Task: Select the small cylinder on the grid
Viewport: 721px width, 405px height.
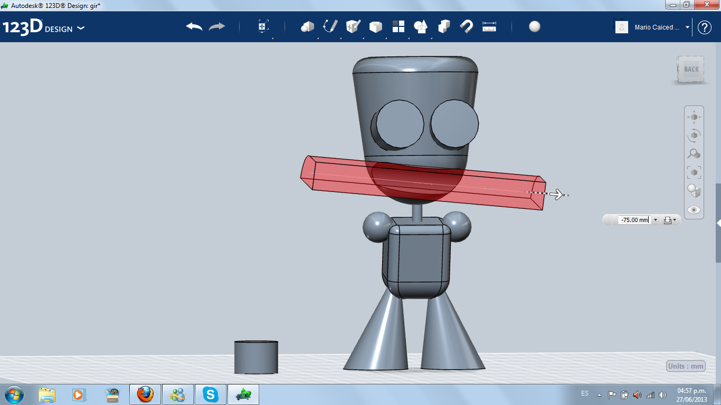Action: [x=256, y=357]
